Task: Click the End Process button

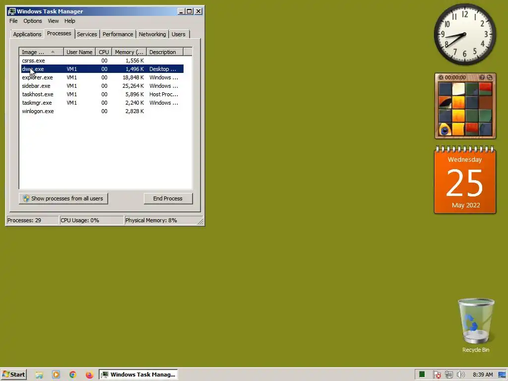Action: click(x=168, y=198)
